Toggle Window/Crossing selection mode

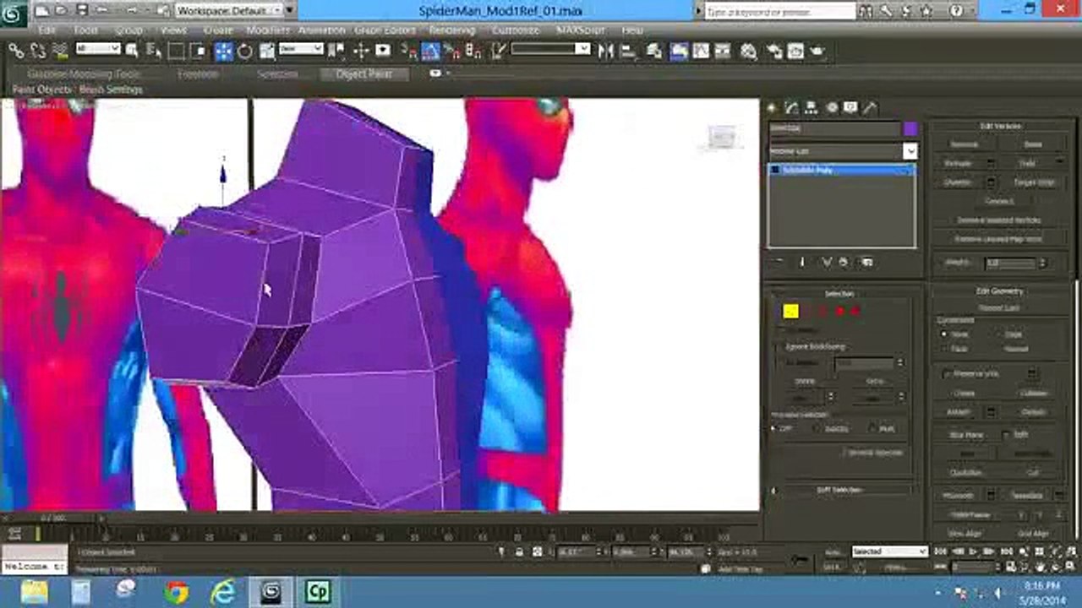(197, 51)
